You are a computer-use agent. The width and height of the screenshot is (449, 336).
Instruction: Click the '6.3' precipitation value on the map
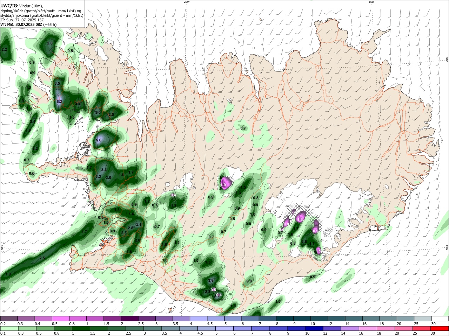59,101
